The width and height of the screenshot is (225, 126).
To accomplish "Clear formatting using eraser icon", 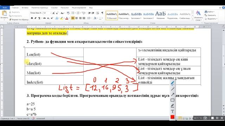I will point(68,13).
